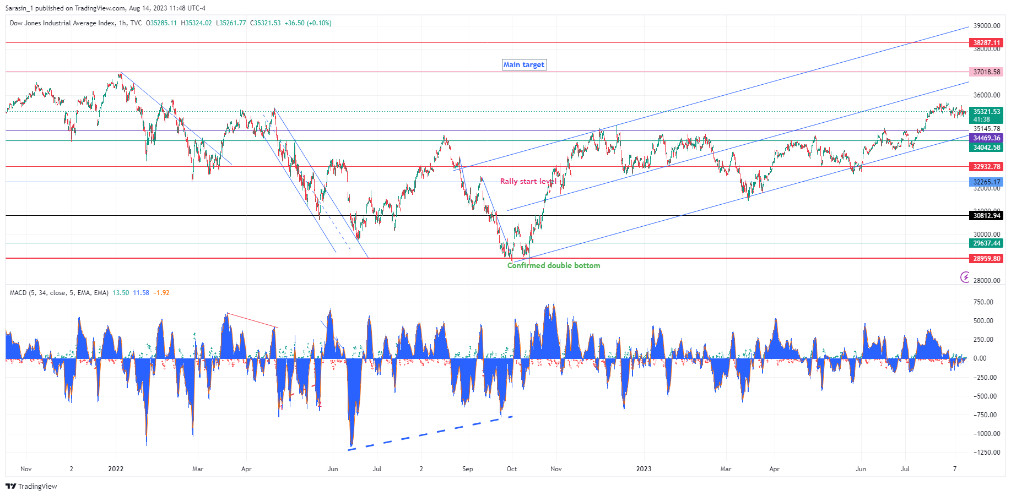Click the 41:38 bar countdown timer
1011x496 pixels.
coord(981,119)
